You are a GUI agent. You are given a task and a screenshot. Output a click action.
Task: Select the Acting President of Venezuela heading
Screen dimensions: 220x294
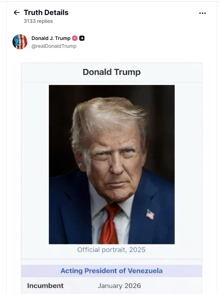[111, 271]
